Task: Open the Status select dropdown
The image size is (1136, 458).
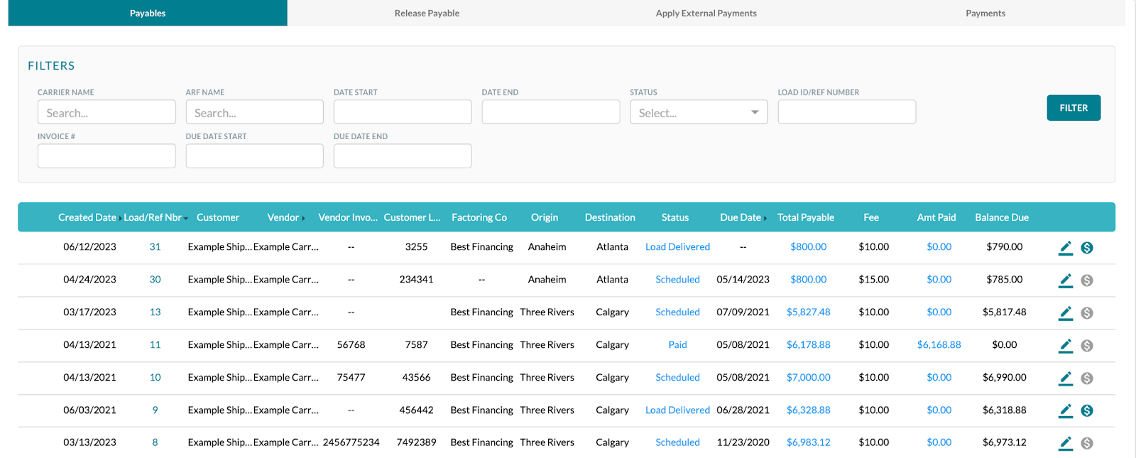Action: (699, 112)
